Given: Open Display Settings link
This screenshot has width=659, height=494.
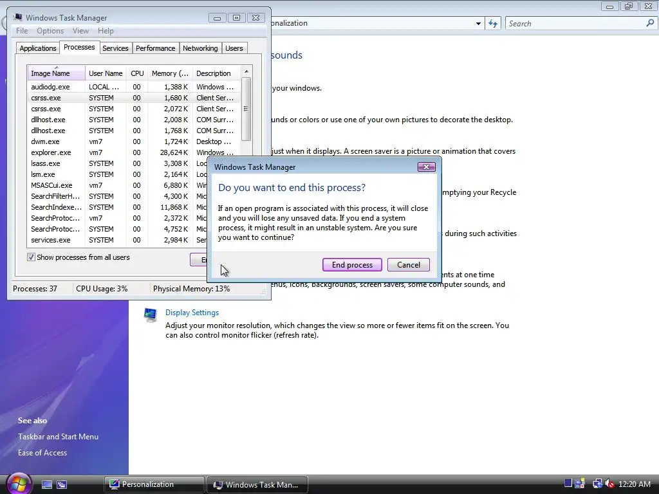Looking at the screenshot, I should (192, 313).
